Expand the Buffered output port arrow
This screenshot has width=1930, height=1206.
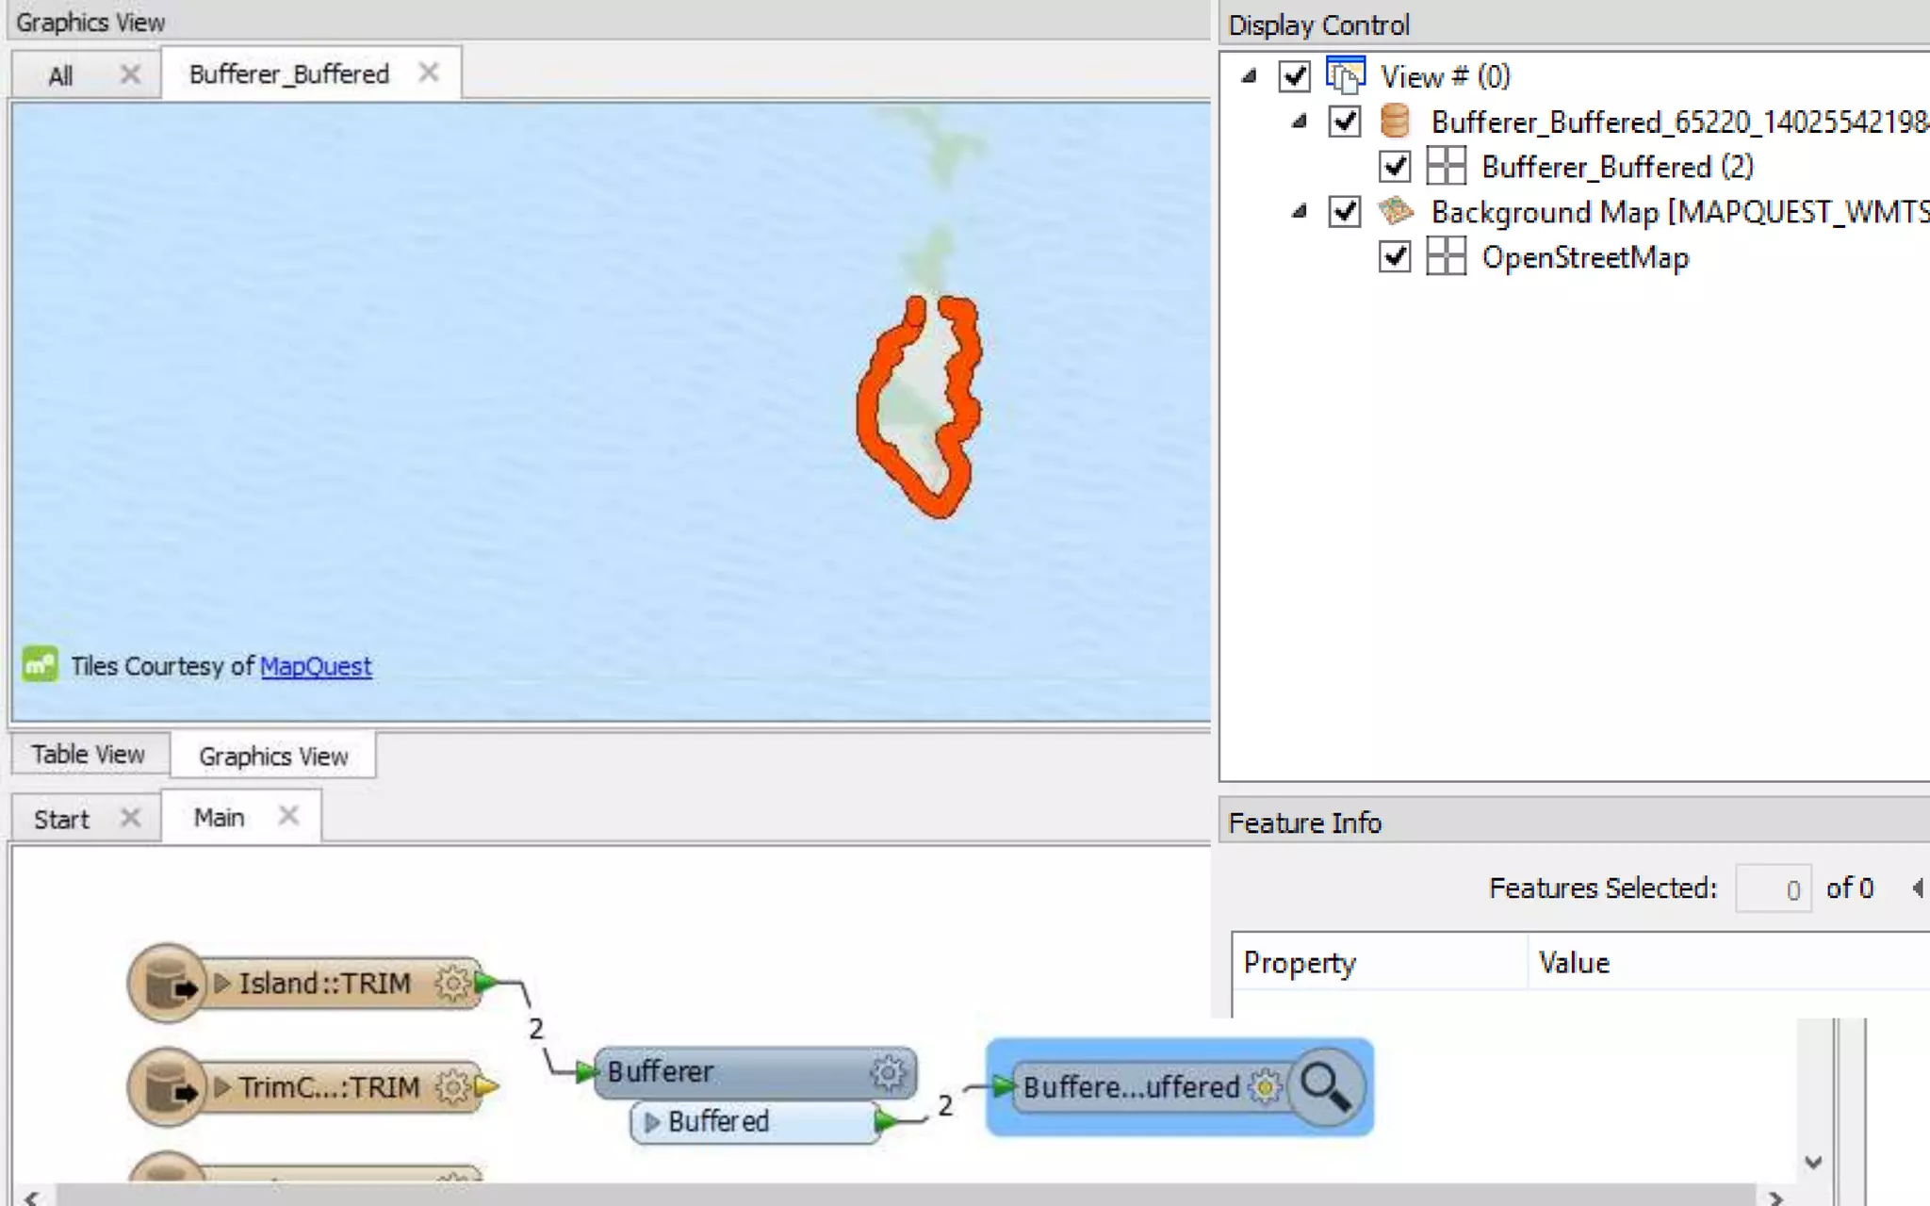652,1122
